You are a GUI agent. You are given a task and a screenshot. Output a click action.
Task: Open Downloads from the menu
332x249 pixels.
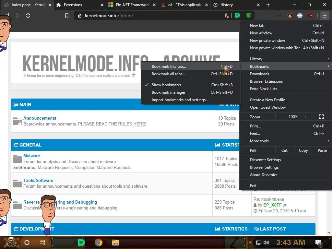[x=286, y=74]
